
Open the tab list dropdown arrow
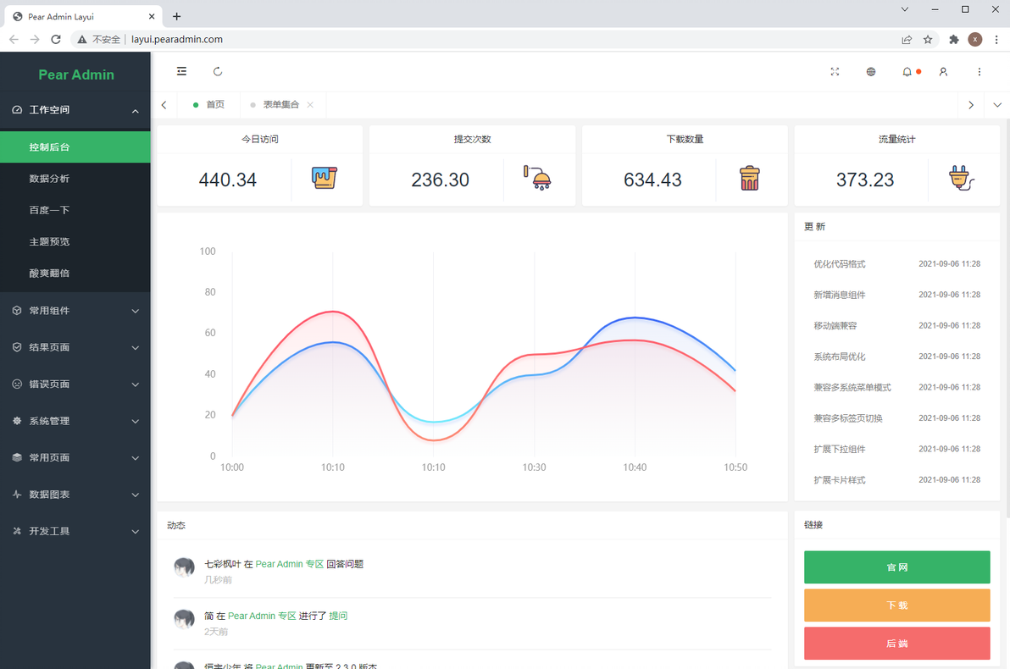pos(997,105)
